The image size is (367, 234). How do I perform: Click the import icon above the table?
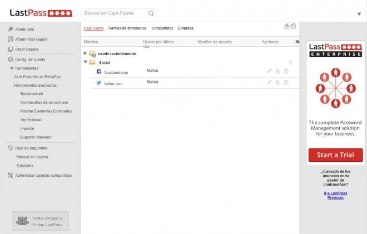point(287,26)
